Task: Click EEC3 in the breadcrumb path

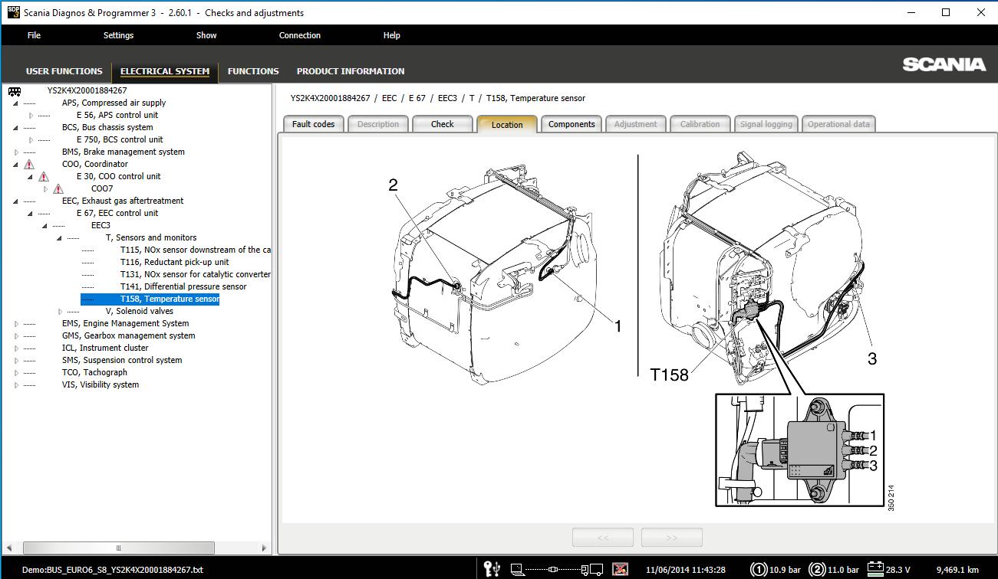Action: click(x=449, y=98)
